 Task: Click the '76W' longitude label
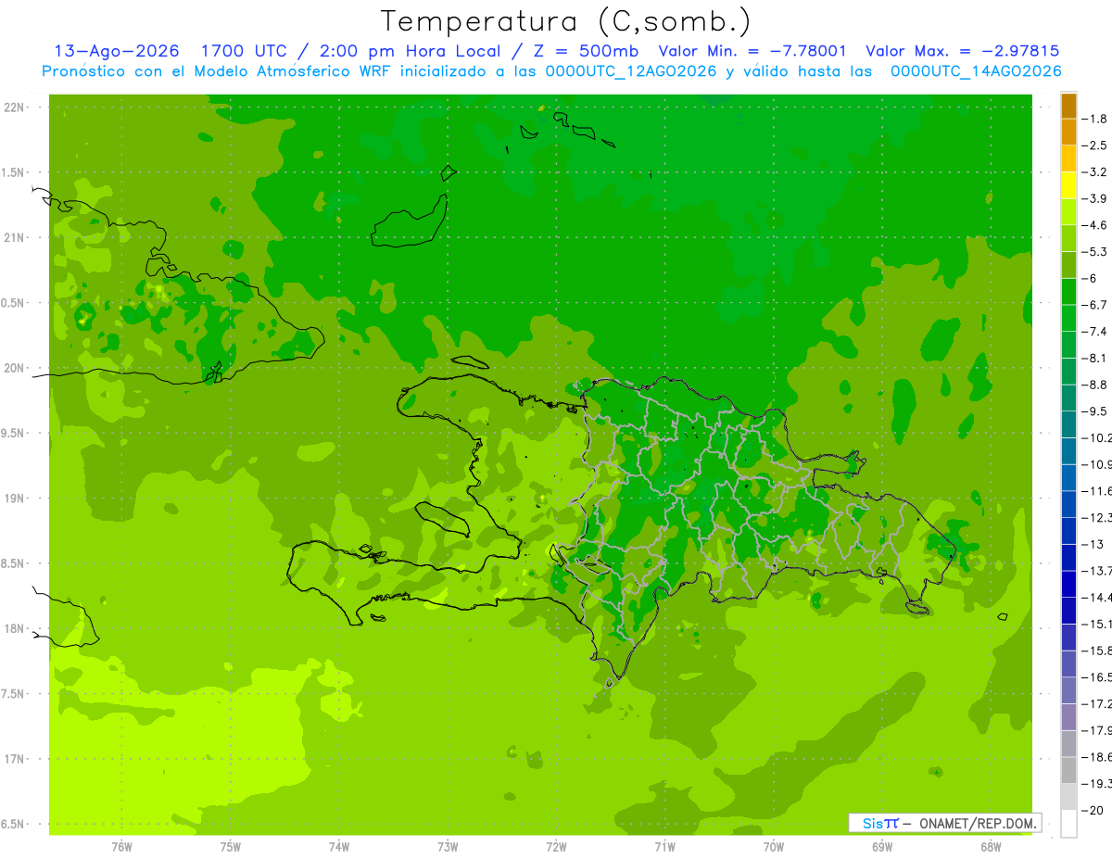tap(122, 847)
